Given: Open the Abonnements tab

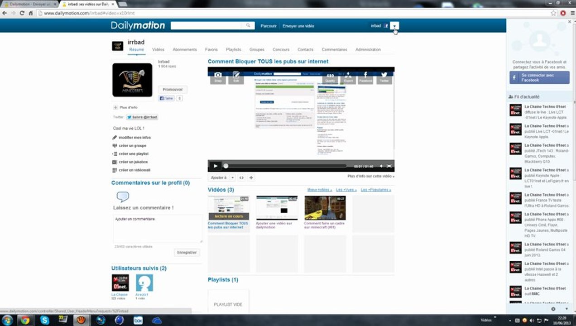Looking at the screenshot, I should [185, 49].
